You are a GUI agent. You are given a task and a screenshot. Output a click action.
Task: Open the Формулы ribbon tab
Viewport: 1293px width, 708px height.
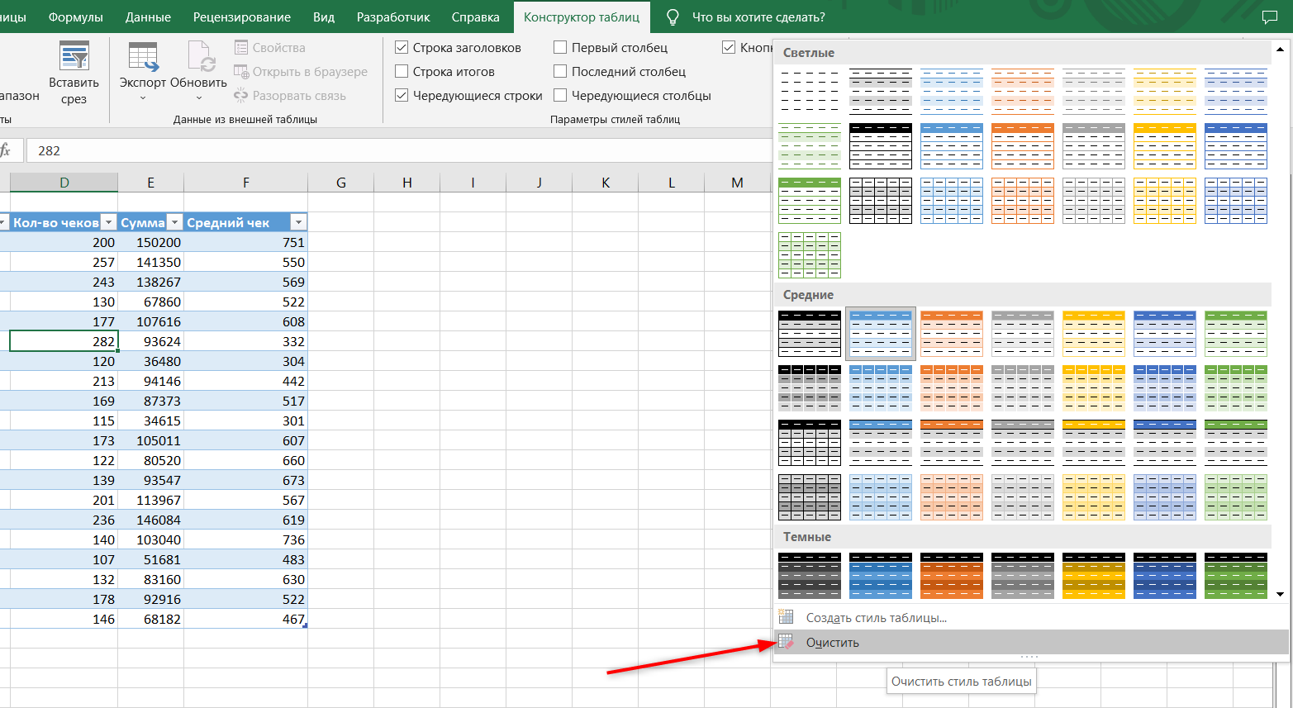pyautogui.click(x=76, y=17)
